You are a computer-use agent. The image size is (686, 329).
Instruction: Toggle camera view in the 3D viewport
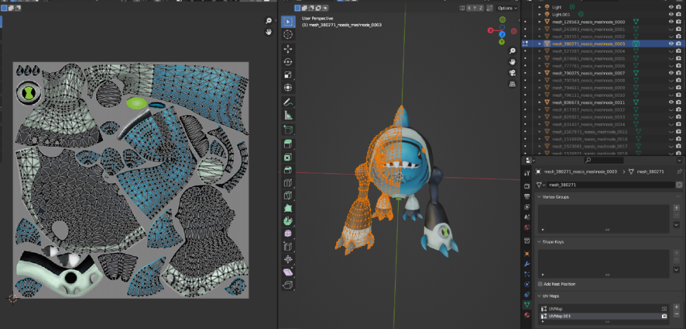[x=512, y=73]
